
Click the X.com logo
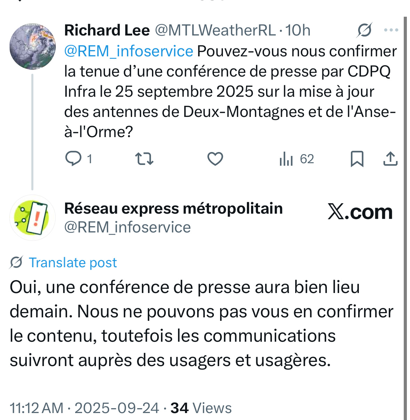click(x=360, y=212)
